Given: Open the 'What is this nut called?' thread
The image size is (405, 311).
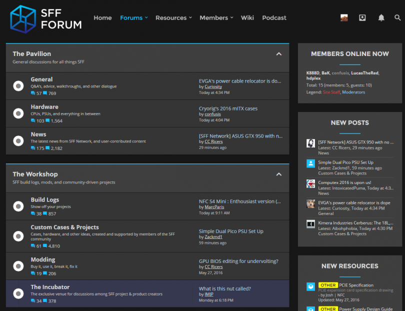Looking at the screenshot, I should click(x=225, y=288).
